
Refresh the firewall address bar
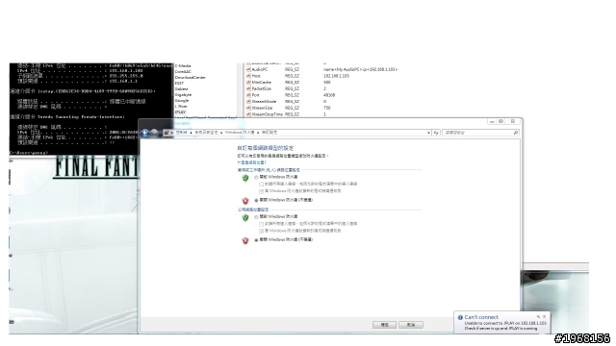436,133
